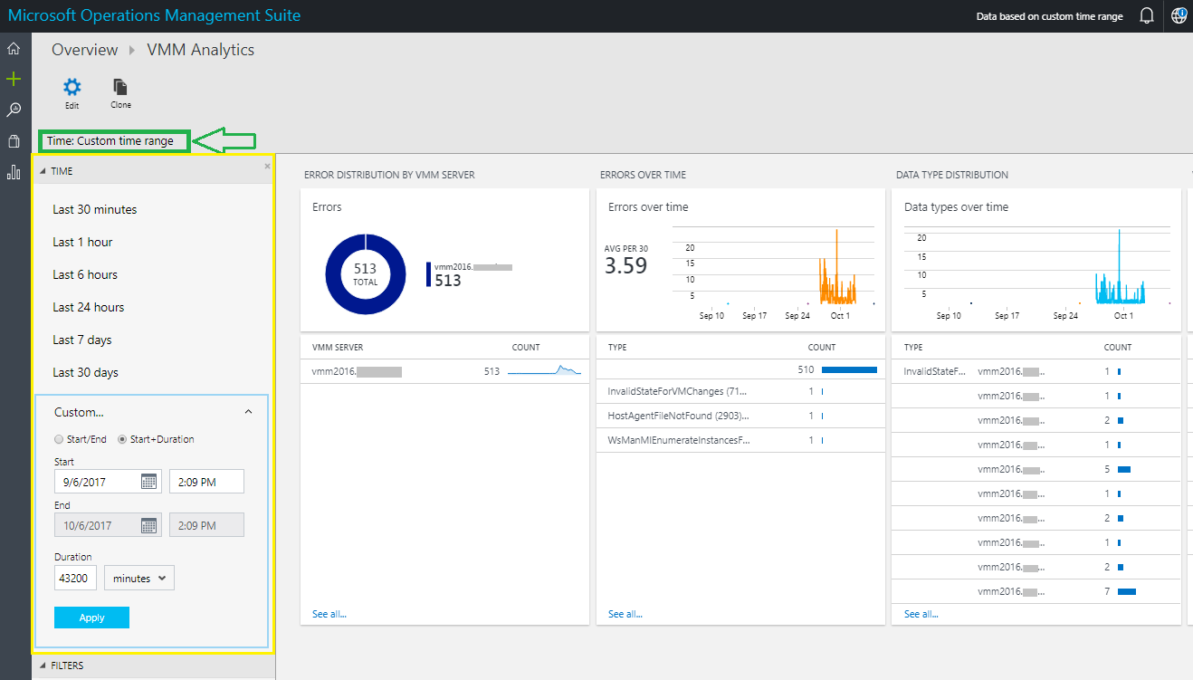This screenshot has width=1193, height=680.
Task: Choose Last 30 minutes
Action: click(x=94, y=209)
